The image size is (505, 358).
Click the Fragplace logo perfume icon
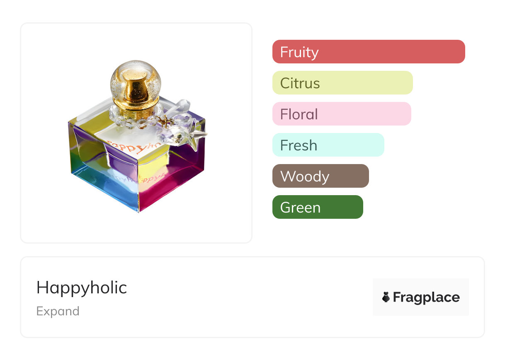pyautogui.click(x=386, y=297)
